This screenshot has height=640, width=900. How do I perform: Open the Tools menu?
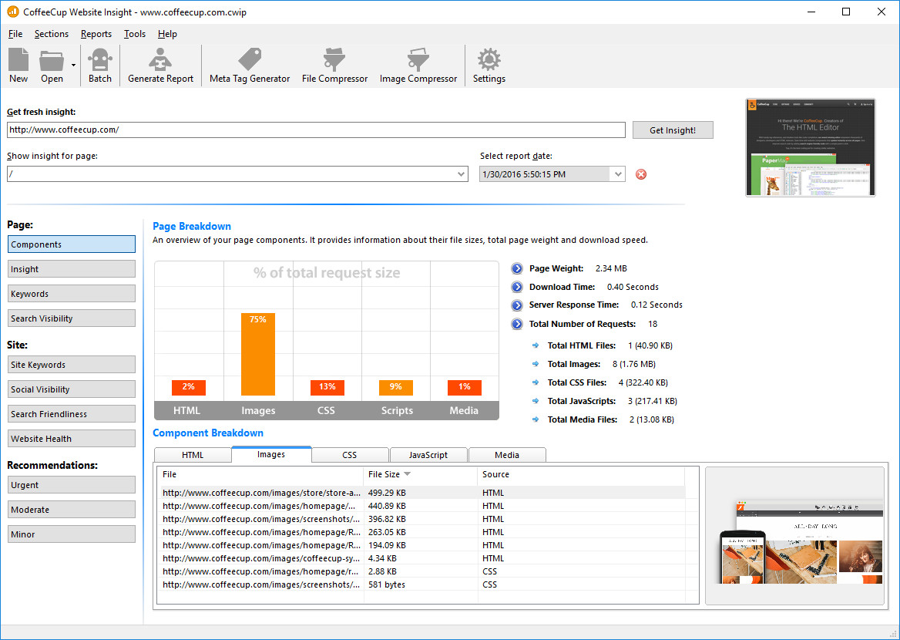click(135, 34)
